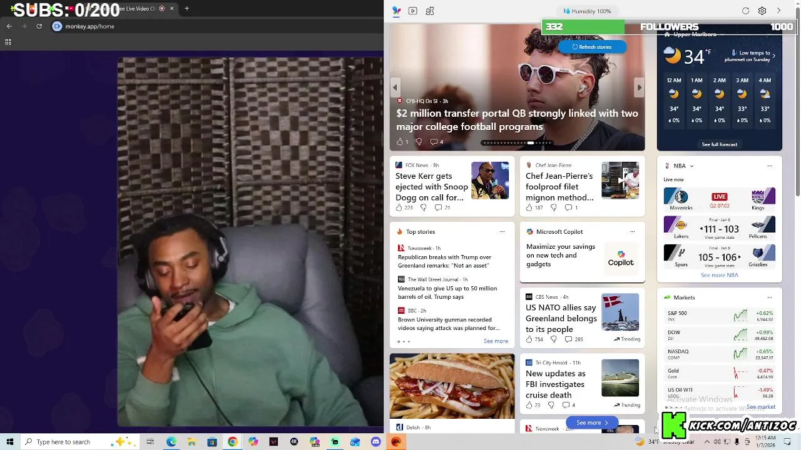
Task: Open Markets card options menu
Action: [770, 298]
